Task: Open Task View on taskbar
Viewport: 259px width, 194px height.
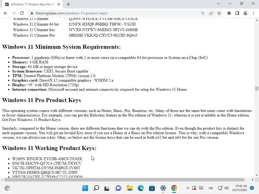Action: point(107,188)
